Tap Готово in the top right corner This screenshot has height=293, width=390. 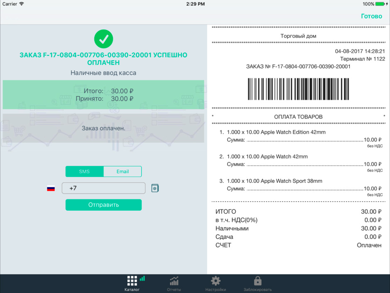371,16
